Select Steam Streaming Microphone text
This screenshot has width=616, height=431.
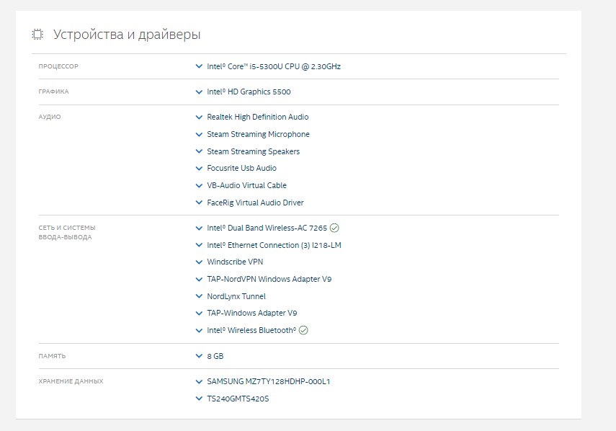point(258,134)
